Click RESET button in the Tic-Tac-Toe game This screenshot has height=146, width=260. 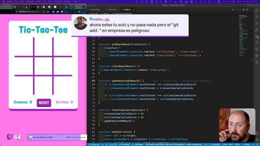tap(44, 103)
